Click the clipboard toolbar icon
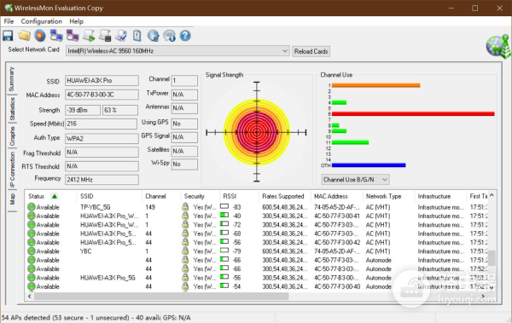Image resolution: width=512 pixels, height=323 pixels. (x=137, y=36)
